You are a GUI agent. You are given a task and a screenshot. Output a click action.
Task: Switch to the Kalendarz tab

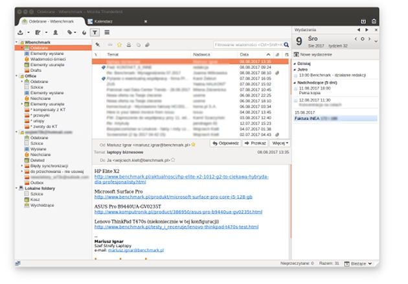click(x=103, y=21)
